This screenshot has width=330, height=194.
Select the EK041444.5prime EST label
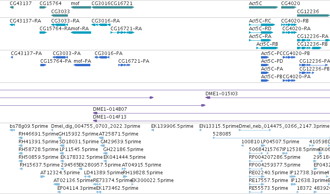pyautogui.click(x=124, y=157)
